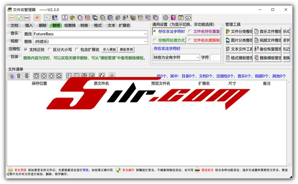
Task: Open the 扩展名 tab
Action: pyautogui.click(x=124, y=25)
